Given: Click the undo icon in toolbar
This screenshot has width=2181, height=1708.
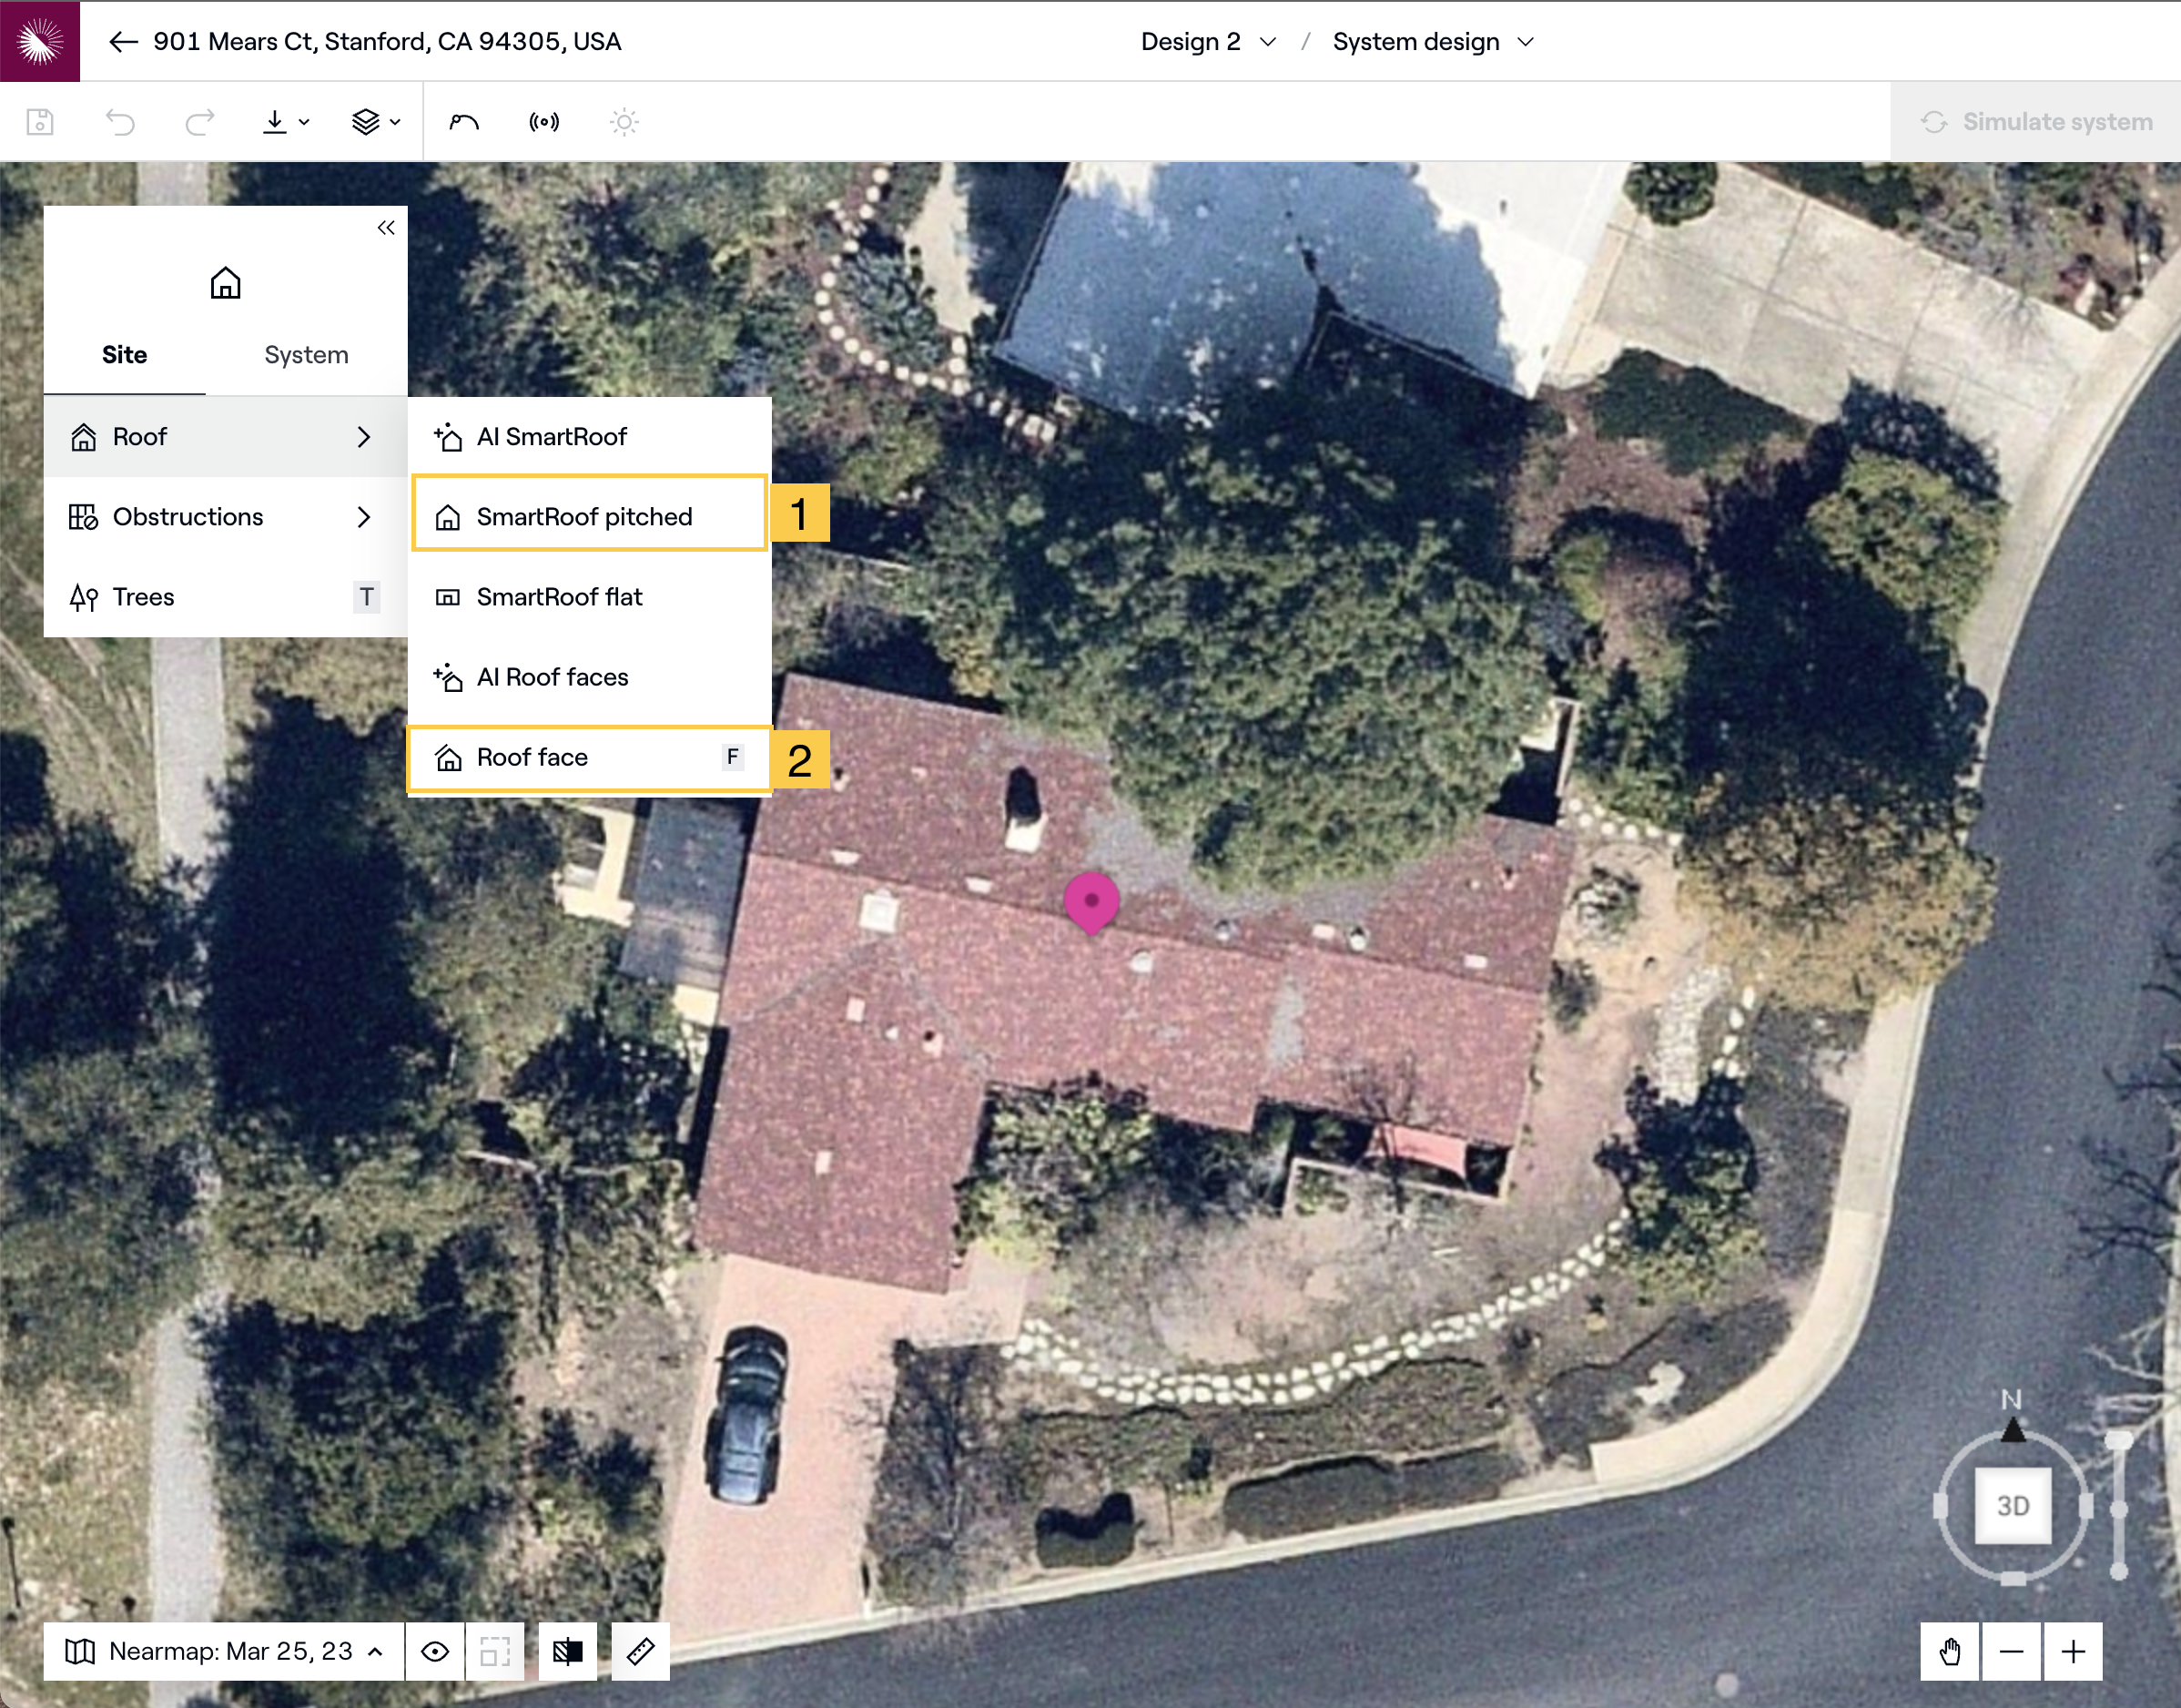Looking at the screenshot, I should coord(120,122).
